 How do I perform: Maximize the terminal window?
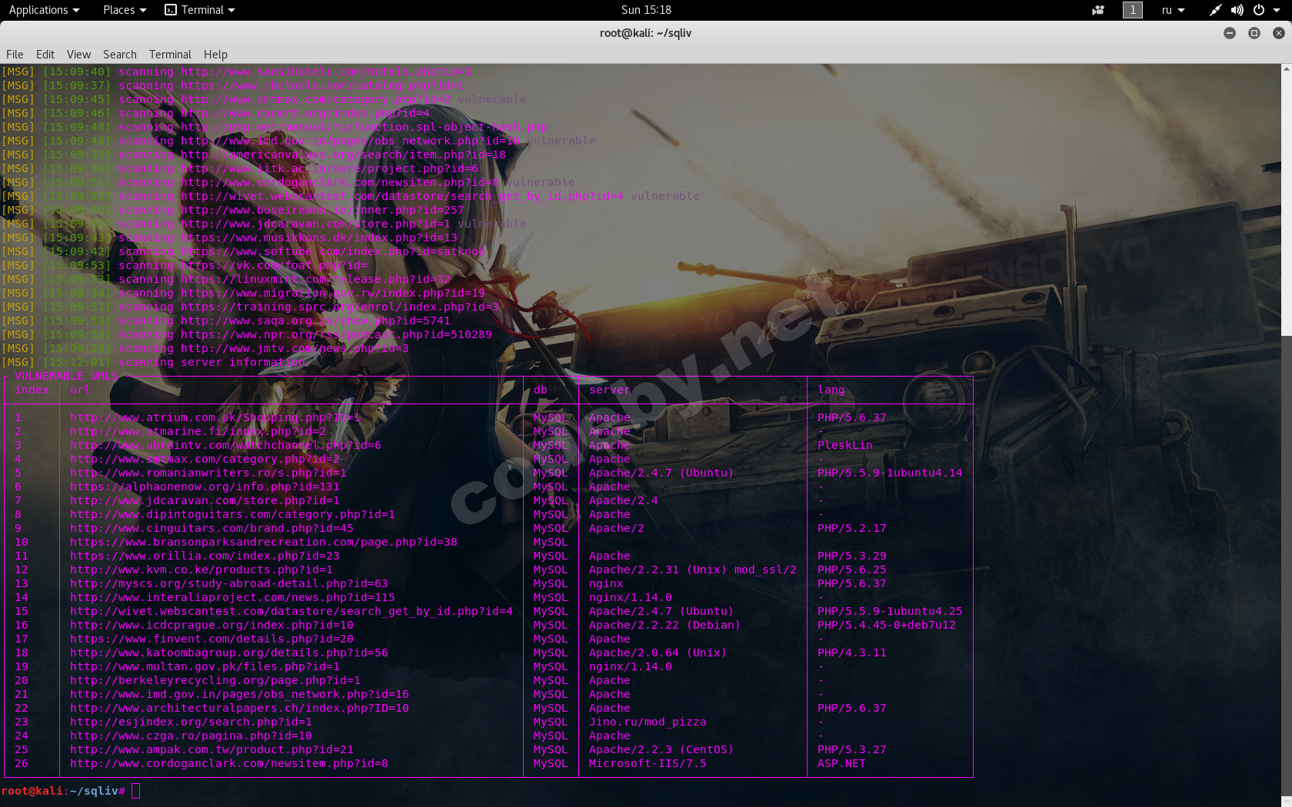coord(1254,33)
